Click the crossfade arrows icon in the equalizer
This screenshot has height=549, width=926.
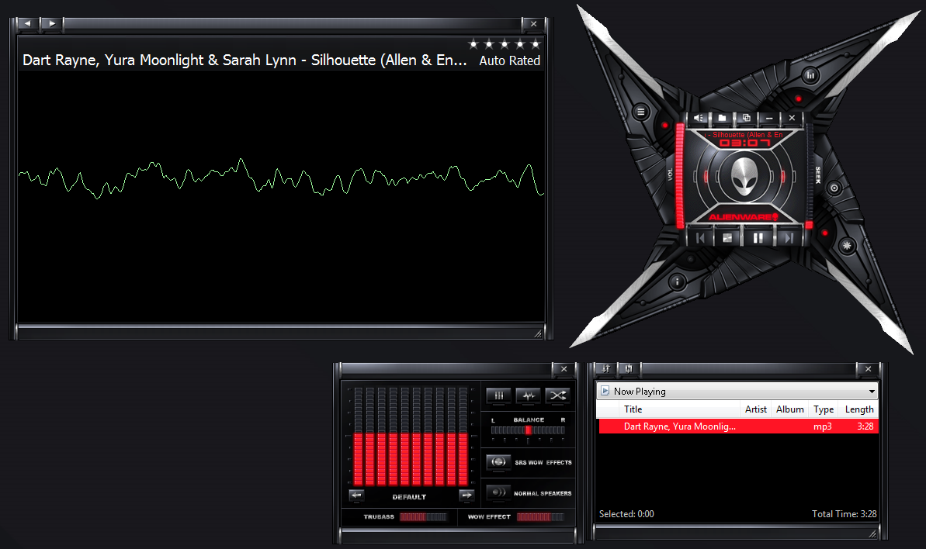[557, 395]
